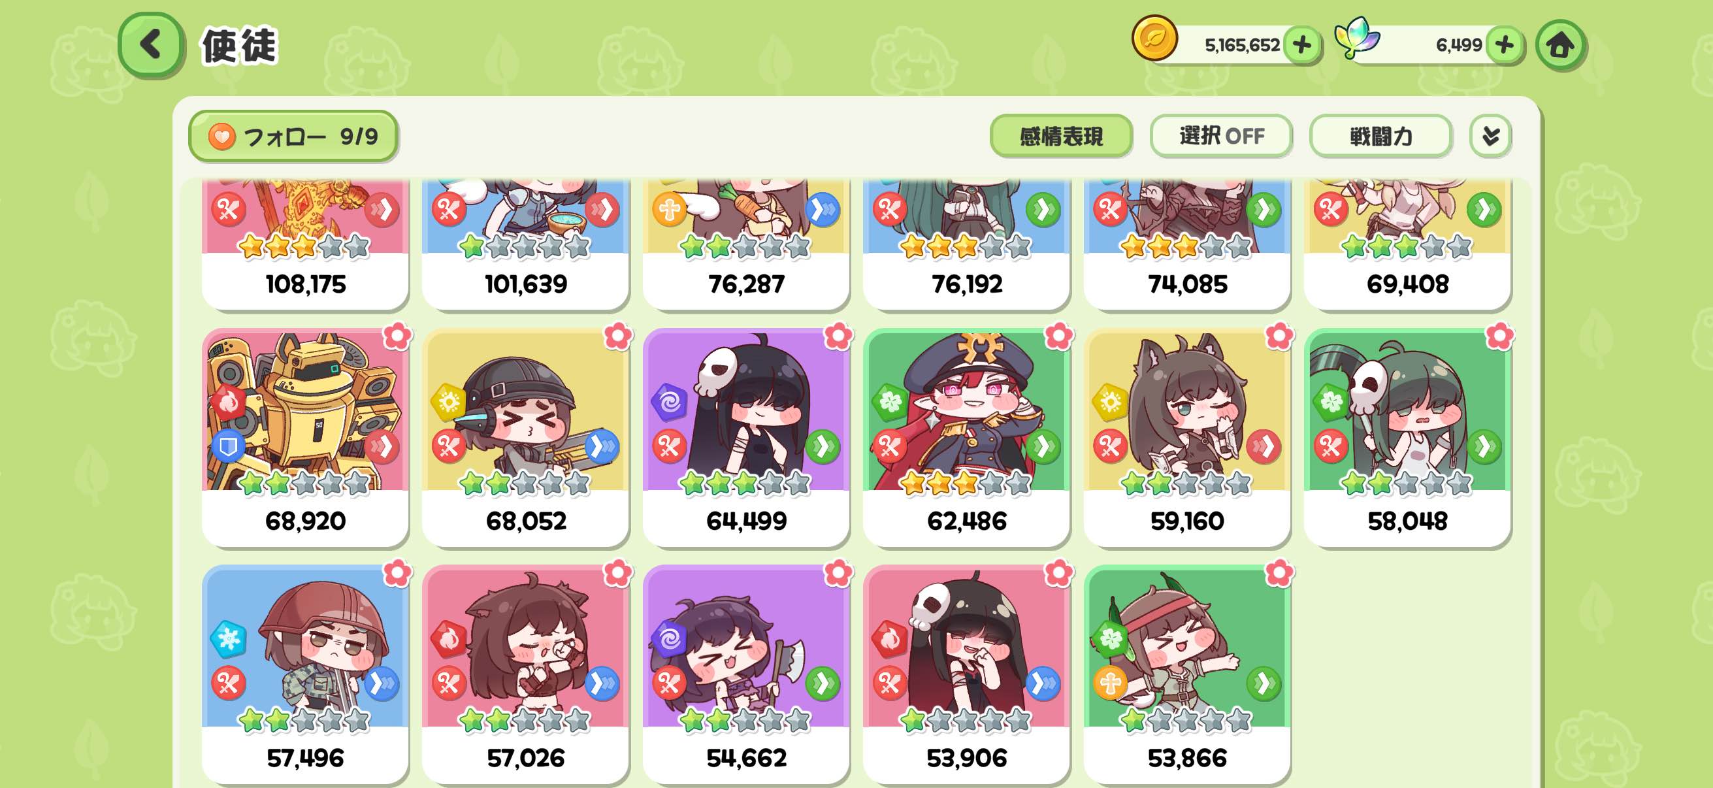Image resolution: width=1713 pixels, height=788 pixels.
Task: Add crystal currency with plus button
Action: [x=1504, y=45]
